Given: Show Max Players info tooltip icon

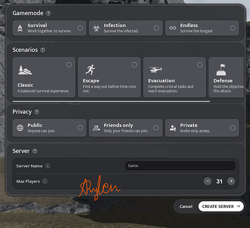Looking at the screenshot, I should coord(45,181).
